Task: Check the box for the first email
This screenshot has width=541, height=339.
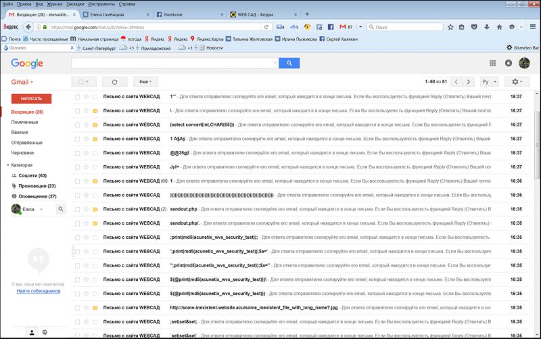Action: coord(78,97)
